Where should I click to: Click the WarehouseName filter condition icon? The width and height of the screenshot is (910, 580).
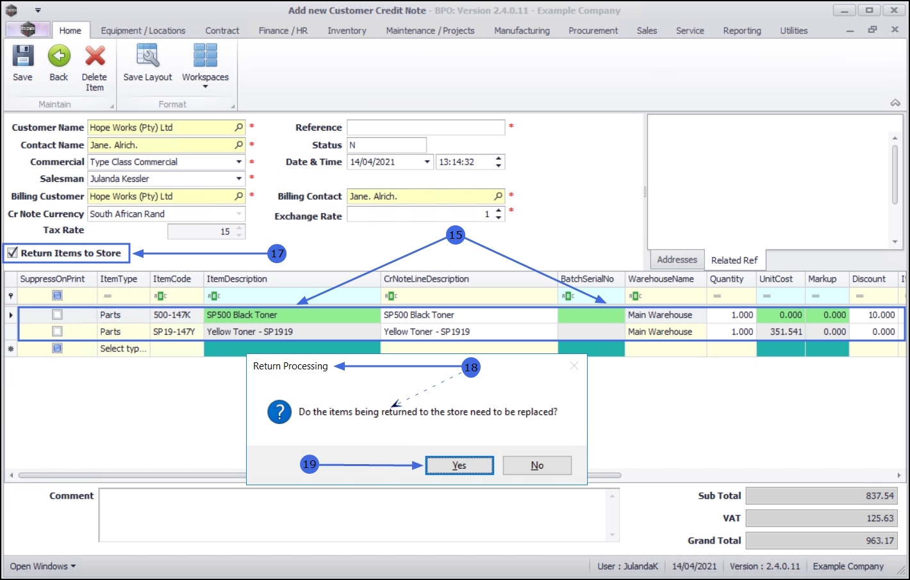pyautogui.click(x=635, y=296)
